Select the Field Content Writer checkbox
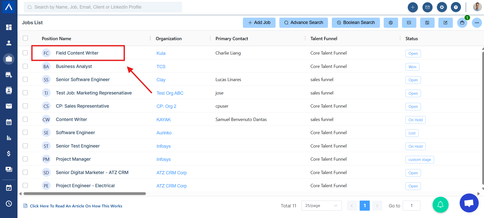Screen dimensions: 484x218 25,53
